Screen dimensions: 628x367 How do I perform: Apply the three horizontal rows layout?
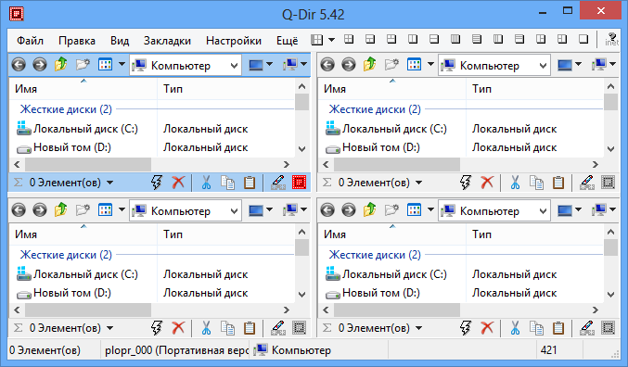(x=519, y=39)
